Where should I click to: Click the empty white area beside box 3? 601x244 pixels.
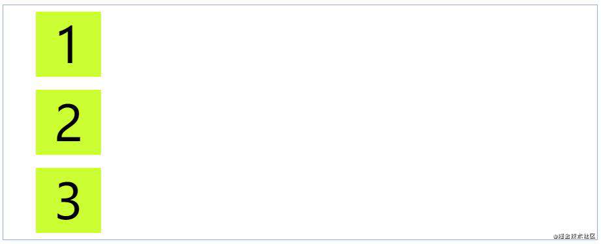349,200
